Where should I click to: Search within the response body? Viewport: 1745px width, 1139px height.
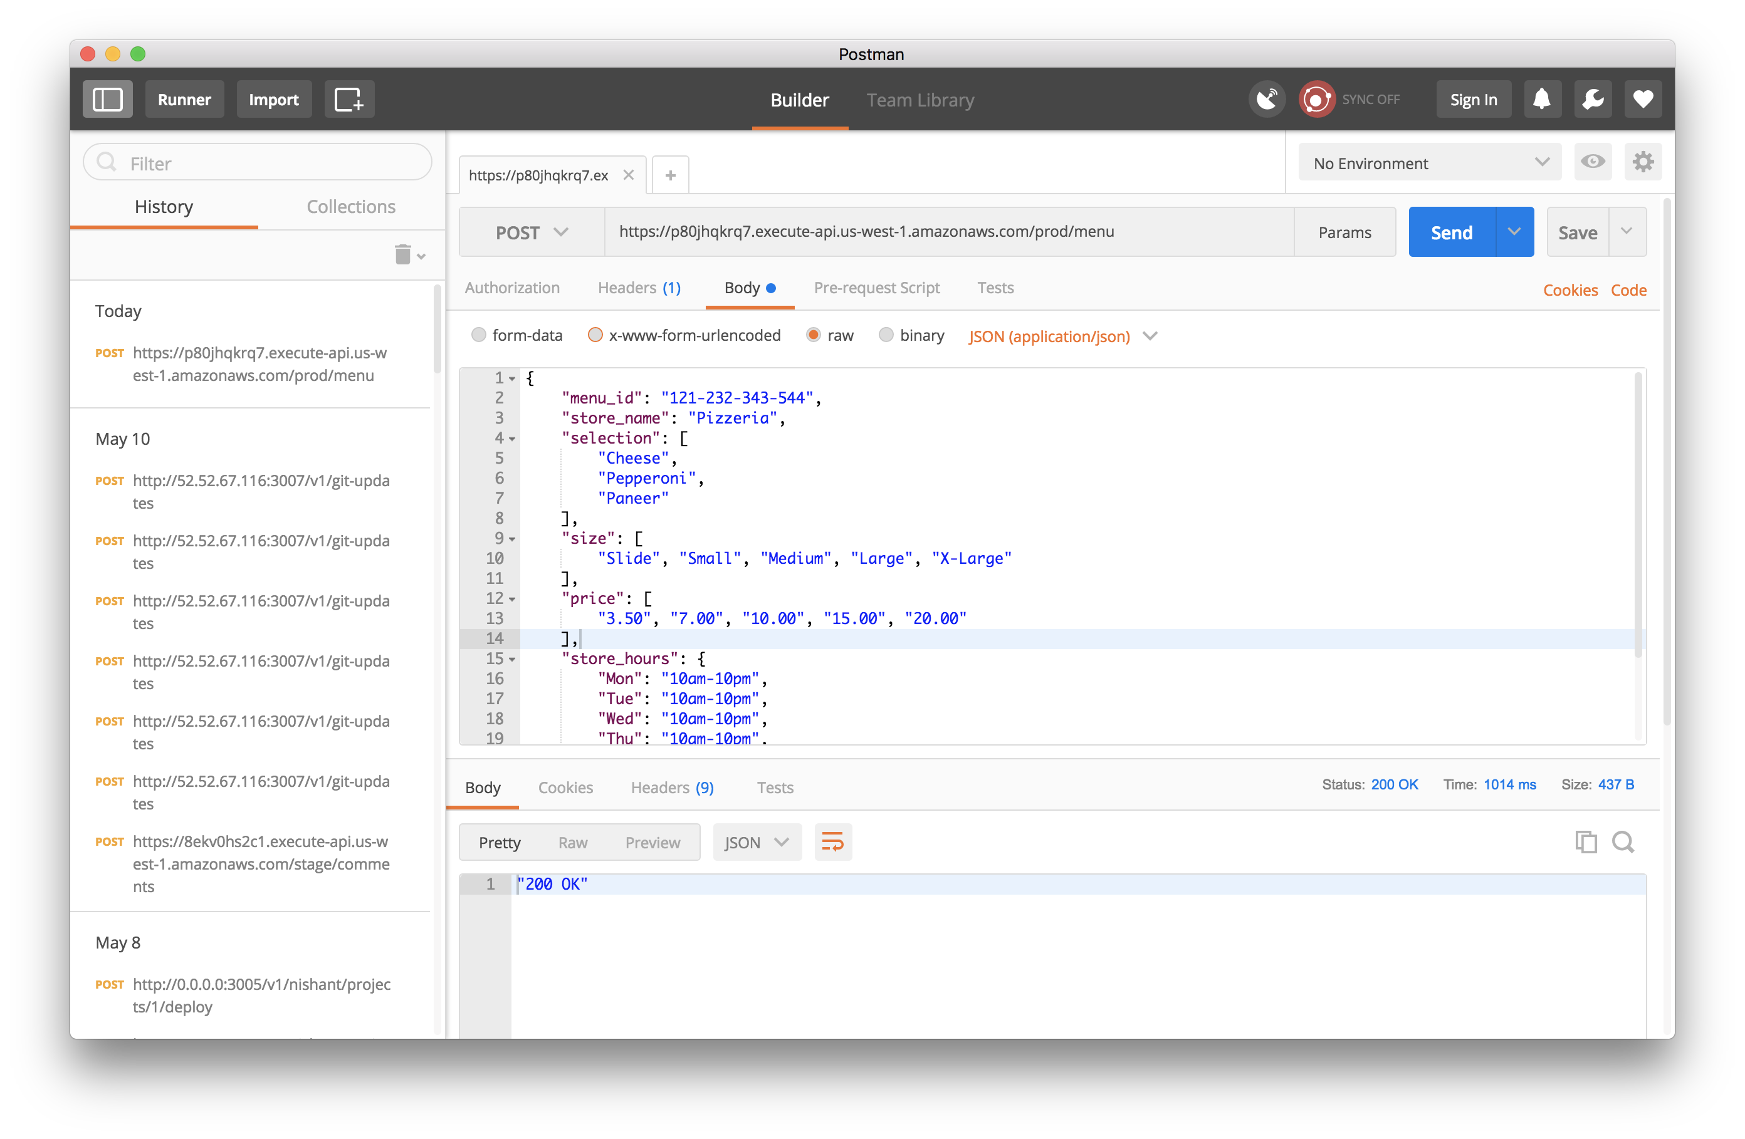(1623, 841)
